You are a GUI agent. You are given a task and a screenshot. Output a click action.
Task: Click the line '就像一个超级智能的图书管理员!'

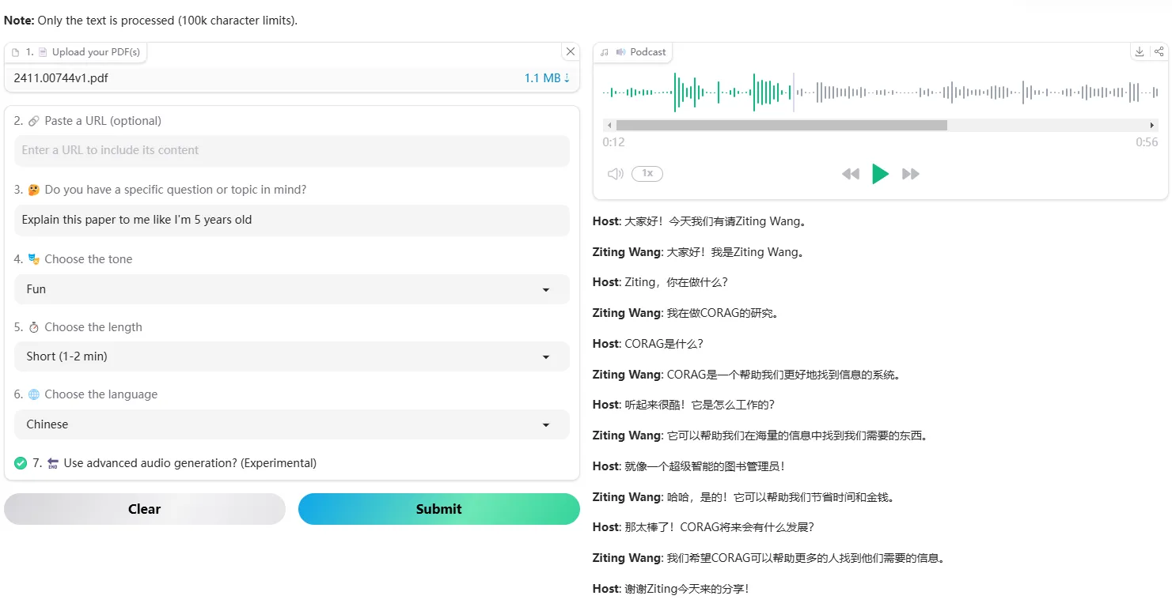(x=705, y=466)
